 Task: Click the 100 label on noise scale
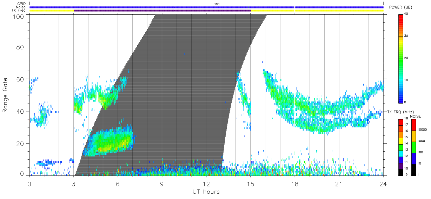coord(420,152)
